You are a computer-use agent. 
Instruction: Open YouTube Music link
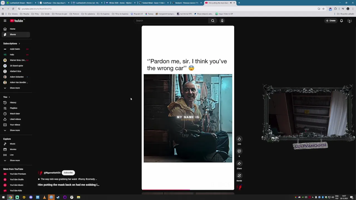coord(16,185)
